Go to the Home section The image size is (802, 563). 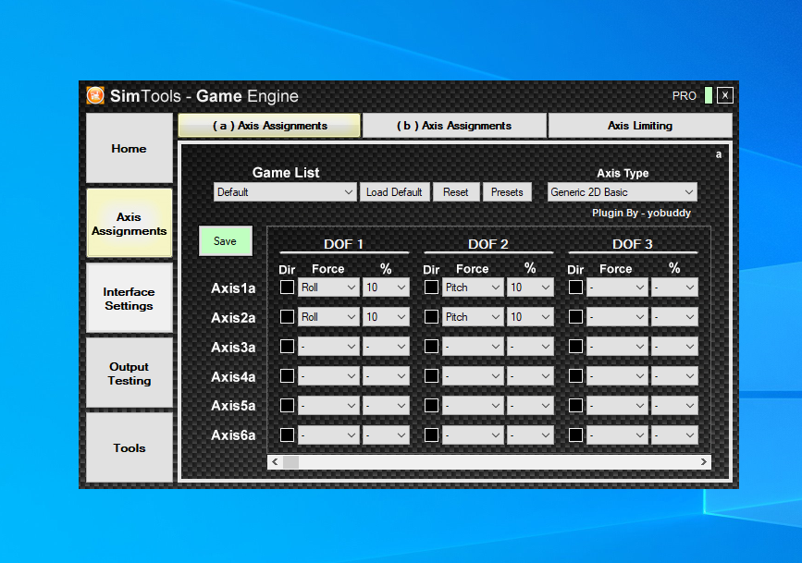pyautogui.click(x=129, y=149)
